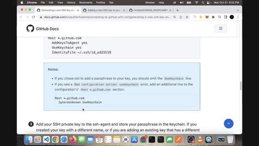Screen dimensions: 259x146
Task: Open Spotlight search in the menu bar
Action: tap(203, 3)
